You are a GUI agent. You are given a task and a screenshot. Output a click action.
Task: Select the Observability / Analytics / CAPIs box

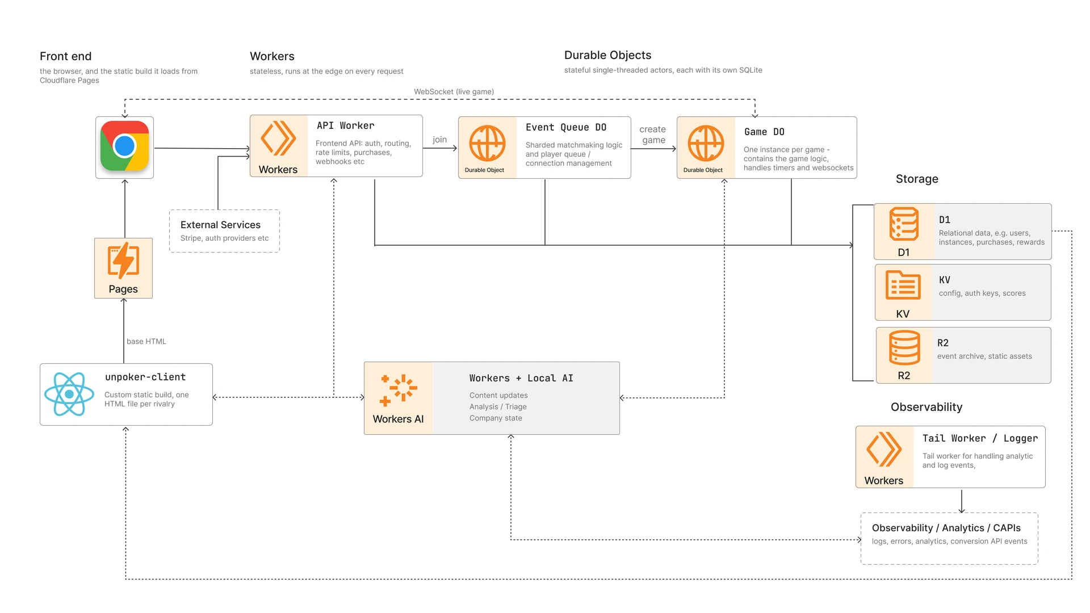click(949, 539)
